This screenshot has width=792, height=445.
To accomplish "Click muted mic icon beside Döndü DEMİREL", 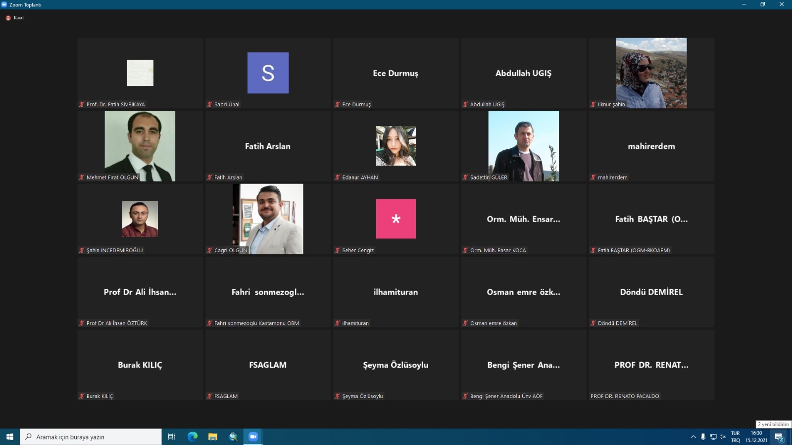I will [593, 323].
